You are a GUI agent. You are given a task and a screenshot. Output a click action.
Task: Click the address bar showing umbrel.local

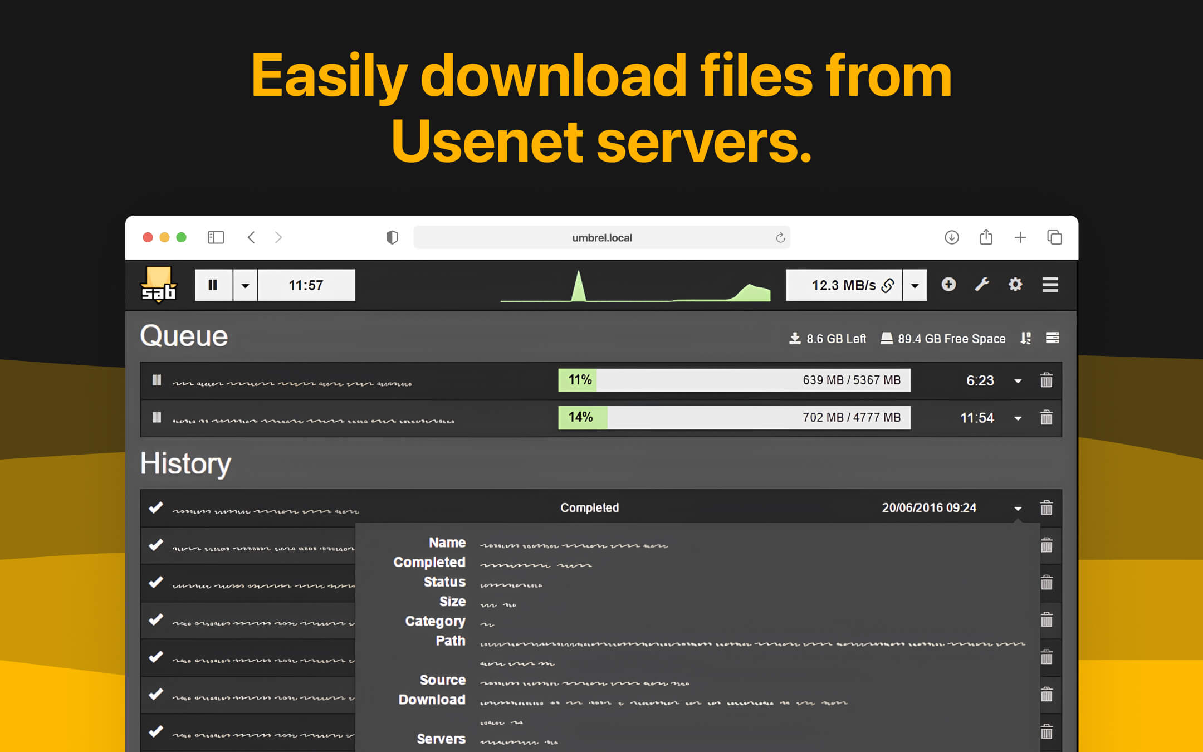click(x=601, y=237)
